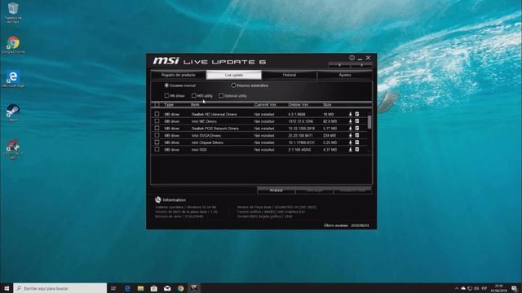522x293 pixels.
Task: Open info page for Realtek PCIE Network Drivers
Action: (357, 129)
